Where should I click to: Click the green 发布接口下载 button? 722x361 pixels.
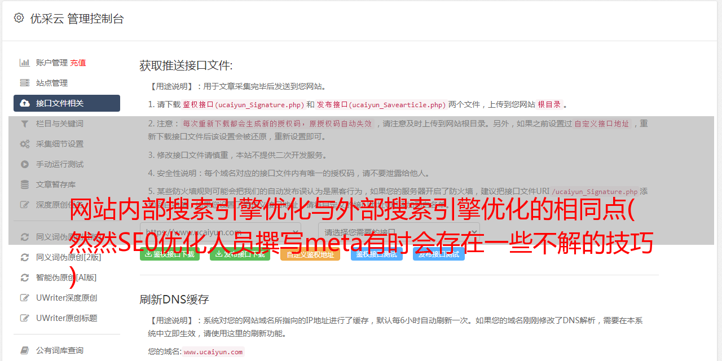coord(240,254)
